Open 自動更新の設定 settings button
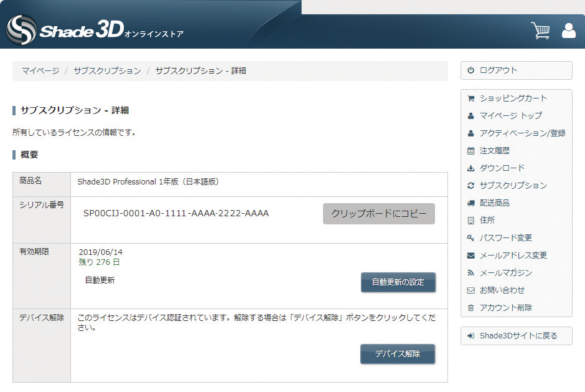 (x=398, y=282)
